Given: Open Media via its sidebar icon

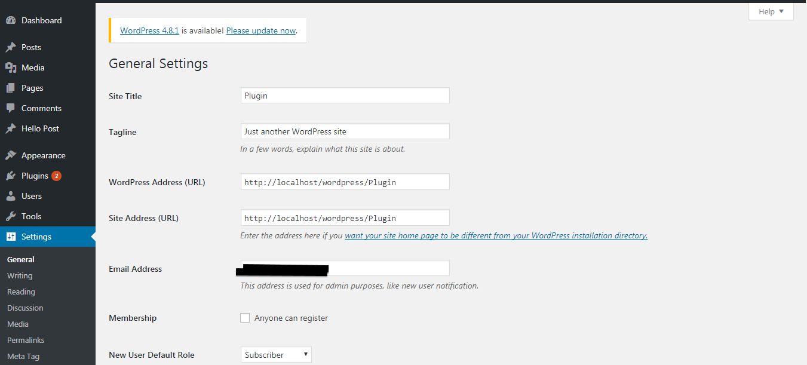Looking at the screenshot, I should point(11,68).
